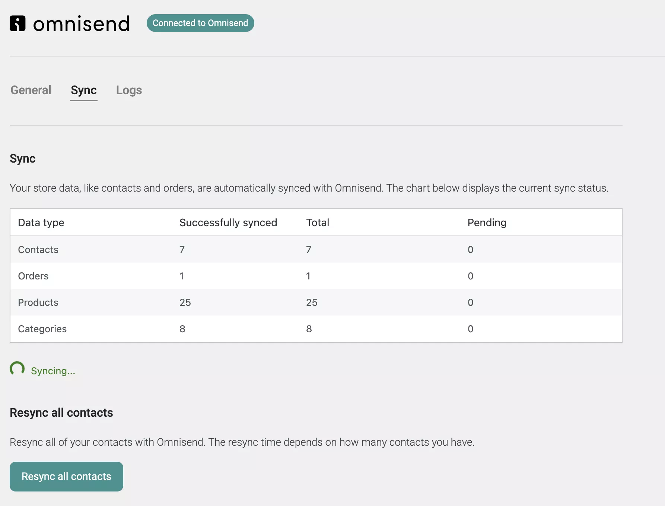
Task: Click the store data sync description text
Action: tap(309, 188)
